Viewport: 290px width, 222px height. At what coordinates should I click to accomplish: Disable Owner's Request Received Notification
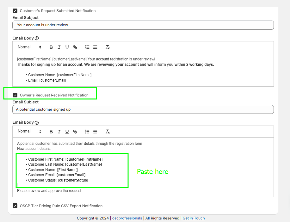15,95
